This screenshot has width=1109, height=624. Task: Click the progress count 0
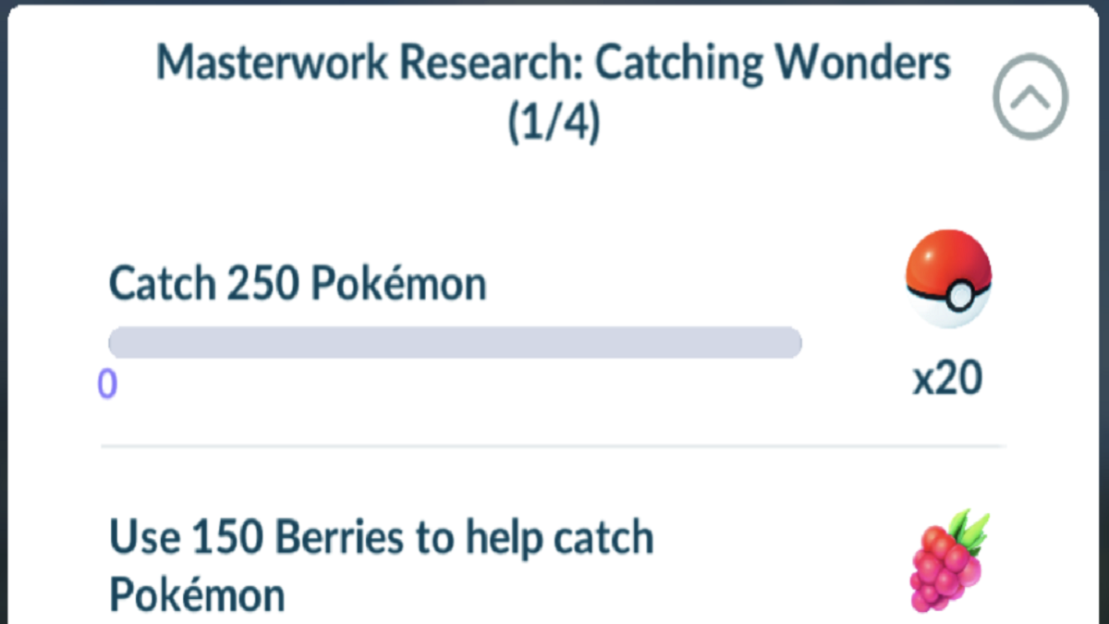[107, 384]
